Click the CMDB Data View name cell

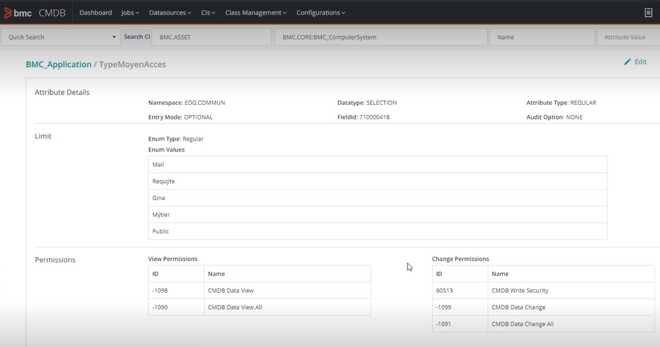pyautogui.click(x=287, y=291)
